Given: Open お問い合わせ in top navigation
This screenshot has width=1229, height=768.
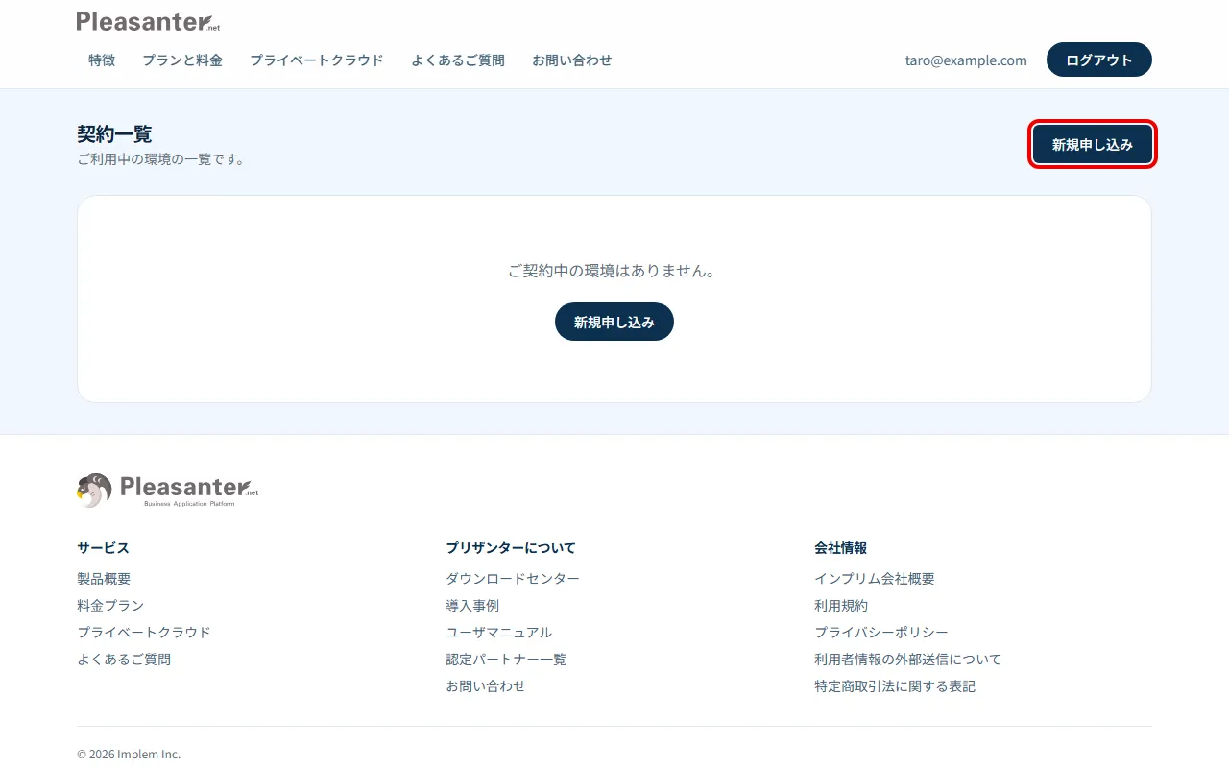Looking at the screenshot, I should (572, 60).
